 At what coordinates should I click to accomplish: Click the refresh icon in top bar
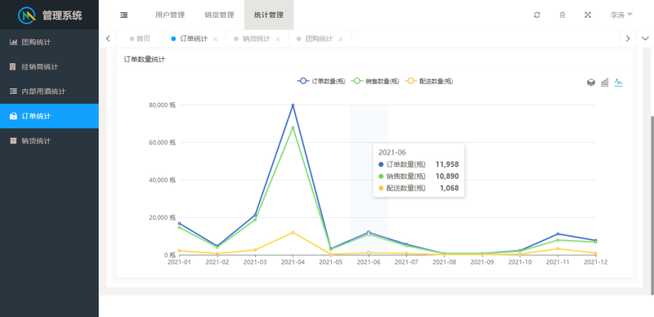click(537, 15)
